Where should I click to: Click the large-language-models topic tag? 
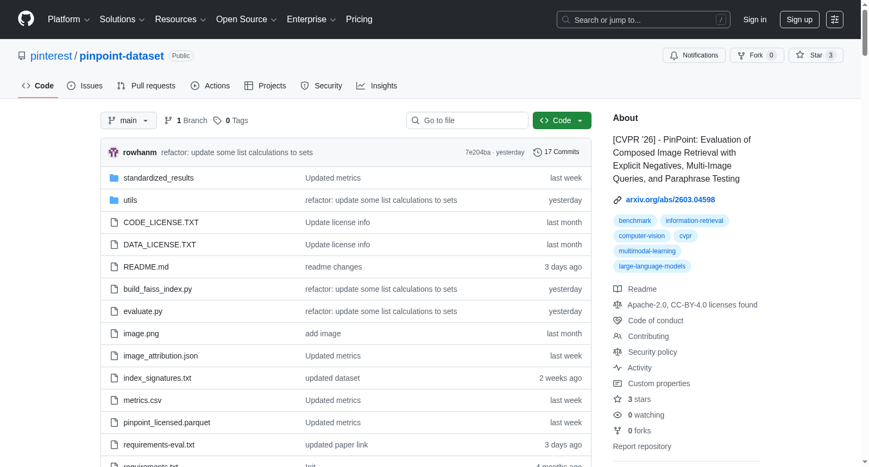652,266
